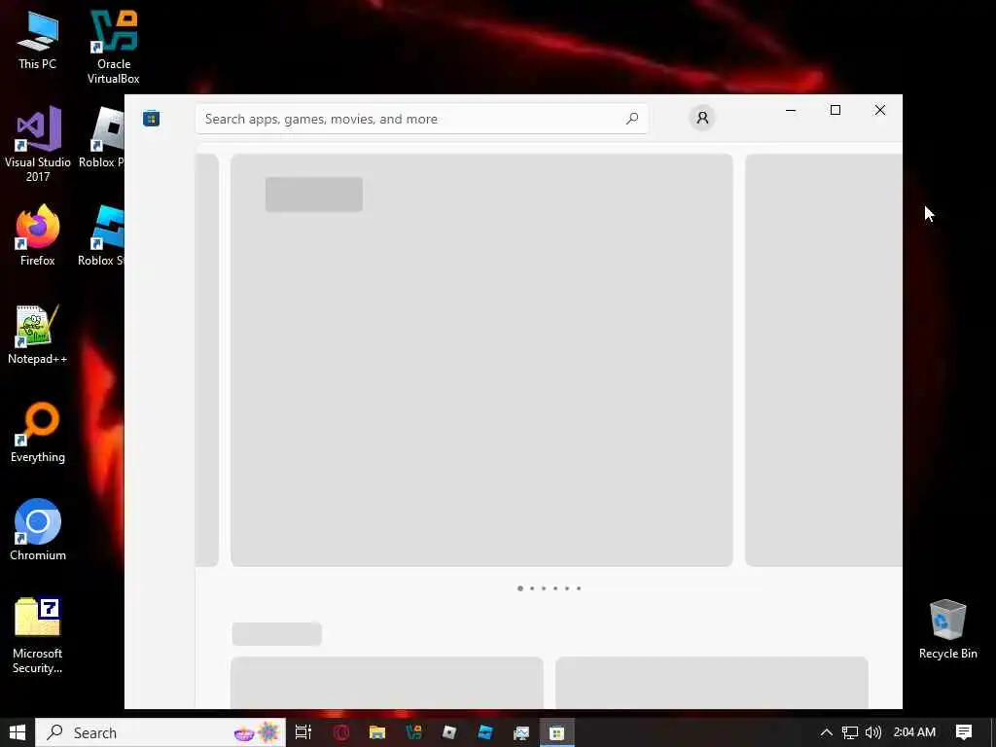
Task: Open Microsoft Security archive on desktop
Action: click(x=38, y=636)
